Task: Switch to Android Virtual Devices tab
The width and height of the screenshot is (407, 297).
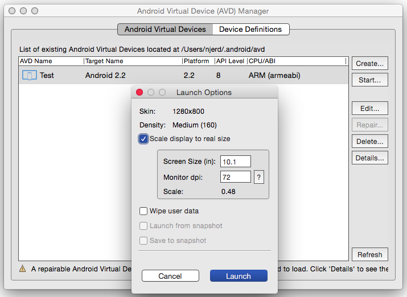Action: coord(165,30)
